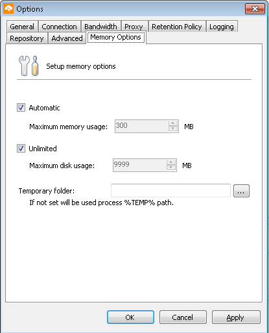Increase maximum disk usage with up arrow
Image resolution: width=269 pixels, height=333 pixels.
(171, 162)
